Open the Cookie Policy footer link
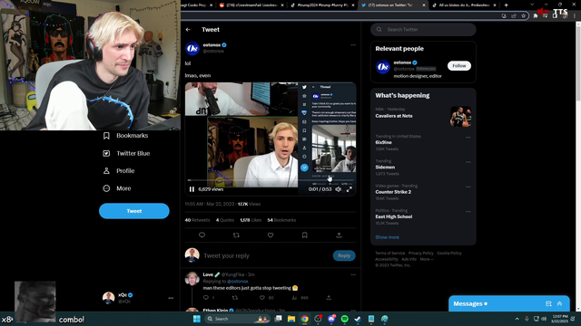This screenshot has width=581, height=326. [449, 254]
